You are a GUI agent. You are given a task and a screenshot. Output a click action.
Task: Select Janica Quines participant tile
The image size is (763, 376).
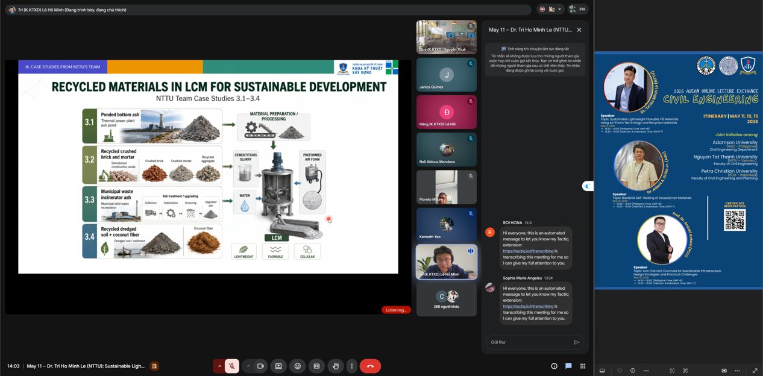(446, 75)
